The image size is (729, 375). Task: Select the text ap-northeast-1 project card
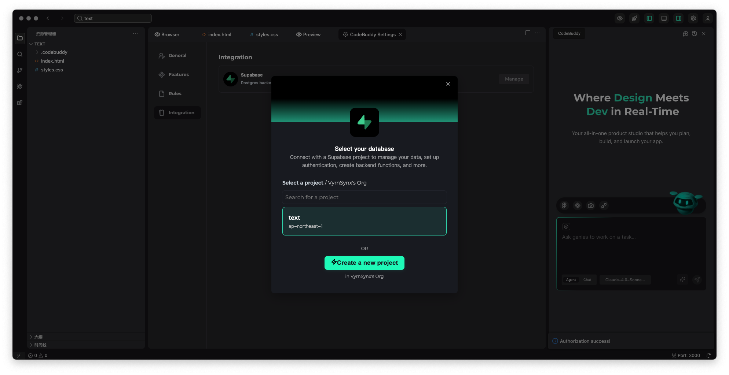(x=364, y=221)
